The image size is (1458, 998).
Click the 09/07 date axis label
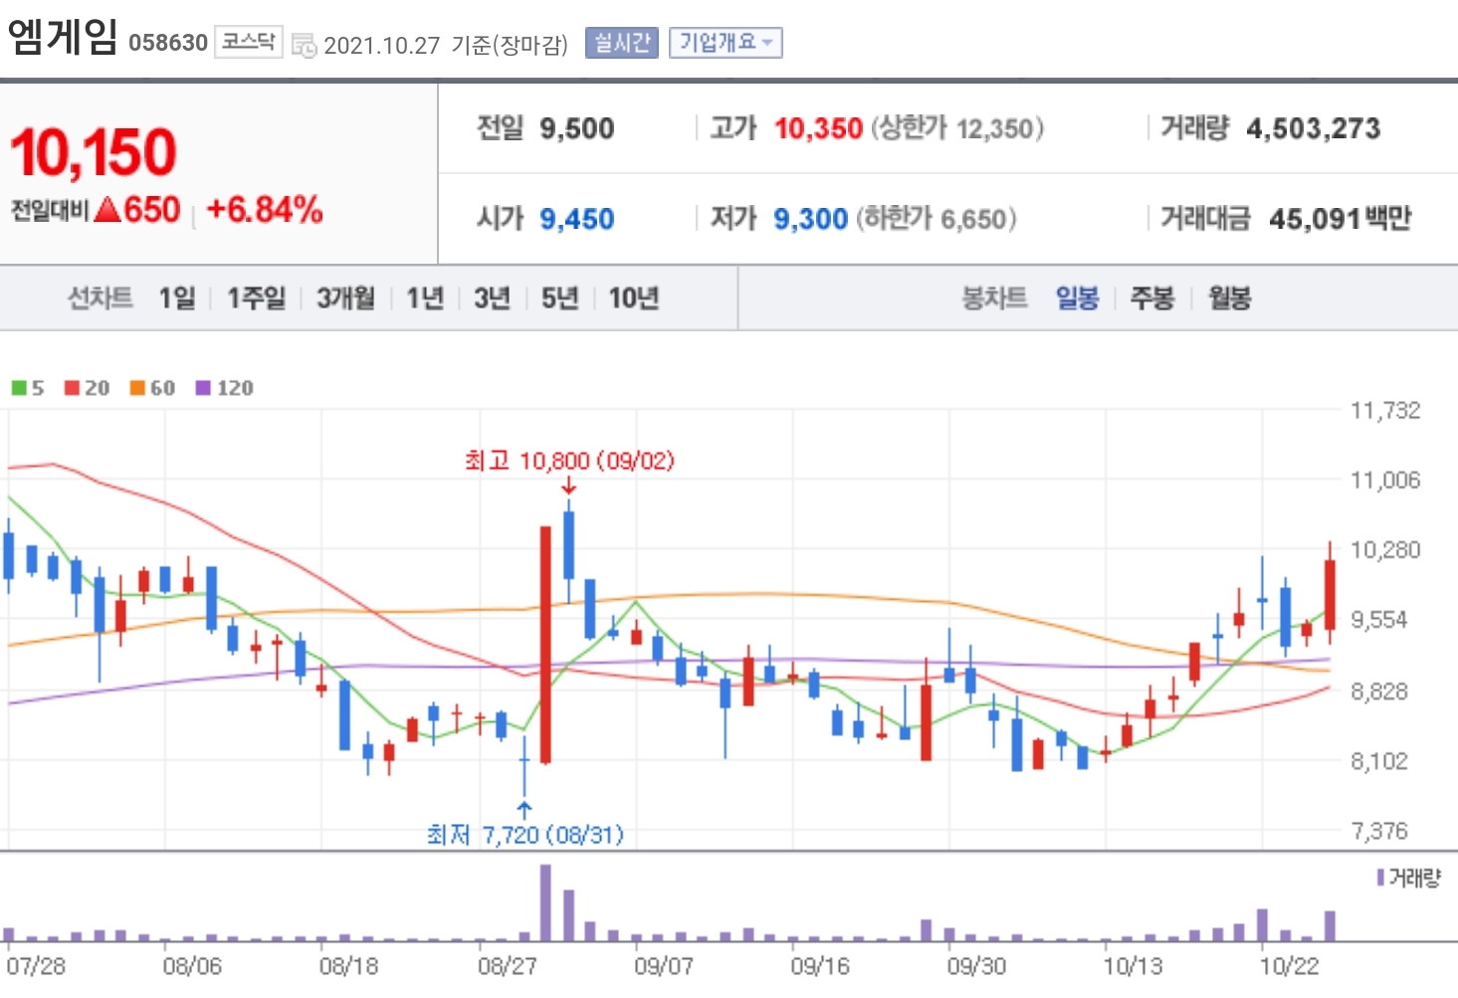pyautogui.click(x=664, y=966)
